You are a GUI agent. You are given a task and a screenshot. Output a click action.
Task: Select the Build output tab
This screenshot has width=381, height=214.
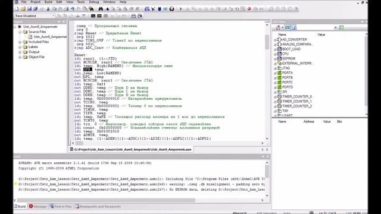point(20,206)
